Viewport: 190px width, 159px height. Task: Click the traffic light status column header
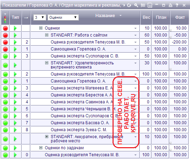(5, 18)
